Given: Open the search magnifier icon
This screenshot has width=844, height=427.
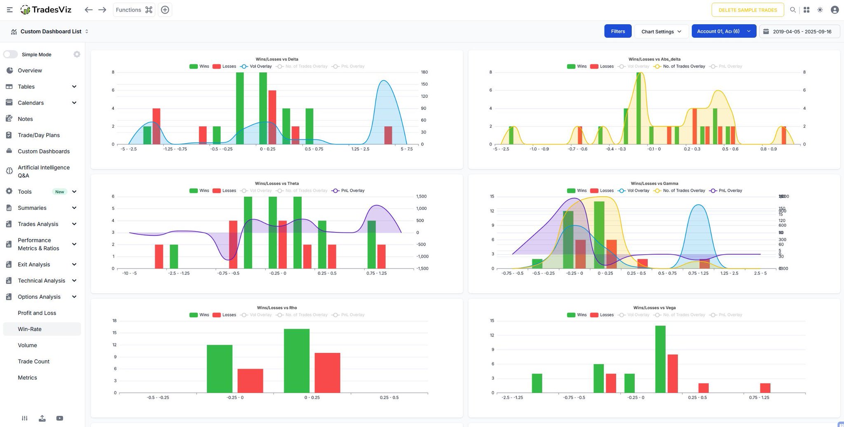Looking at the screenshot, I should [792, 10].
